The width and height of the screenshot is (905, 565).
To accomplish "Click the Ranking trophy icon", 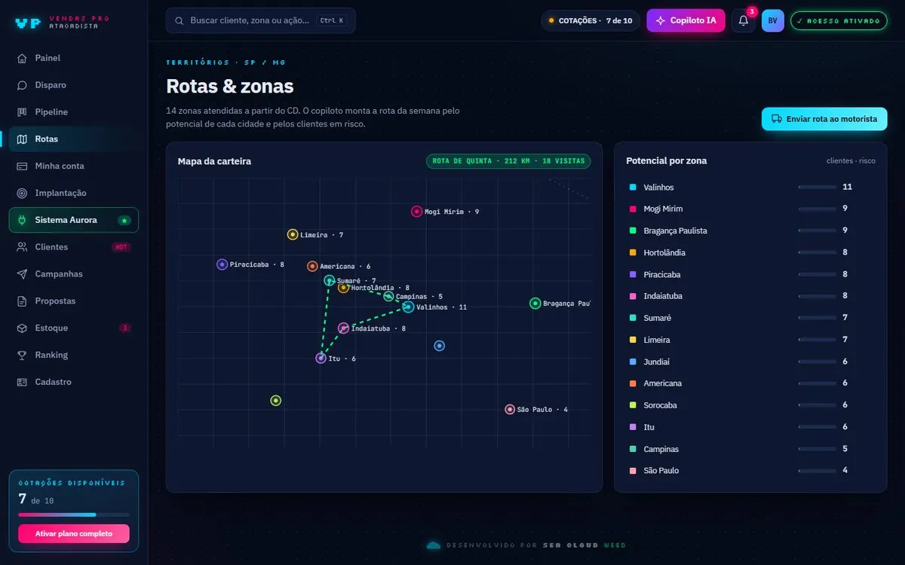I will coord(22,355).
